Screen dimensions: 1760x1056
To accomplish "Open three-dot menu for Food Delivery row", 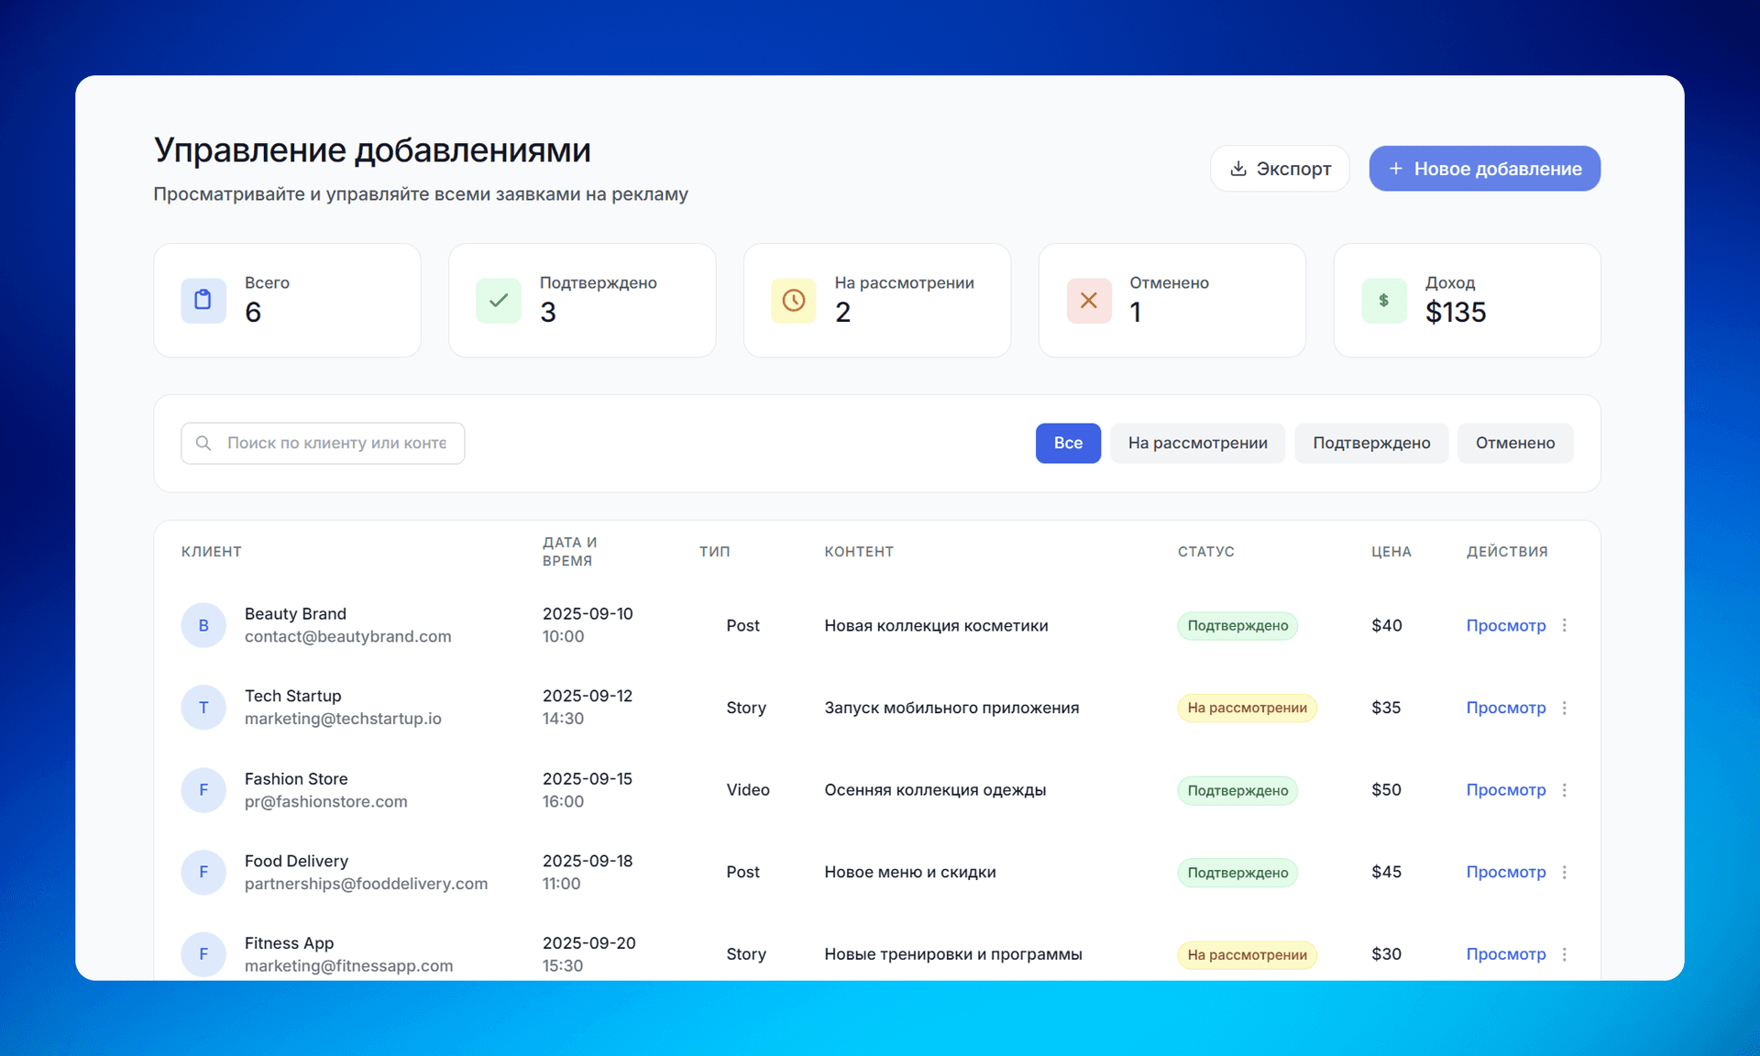I will tap(1565, 873).
